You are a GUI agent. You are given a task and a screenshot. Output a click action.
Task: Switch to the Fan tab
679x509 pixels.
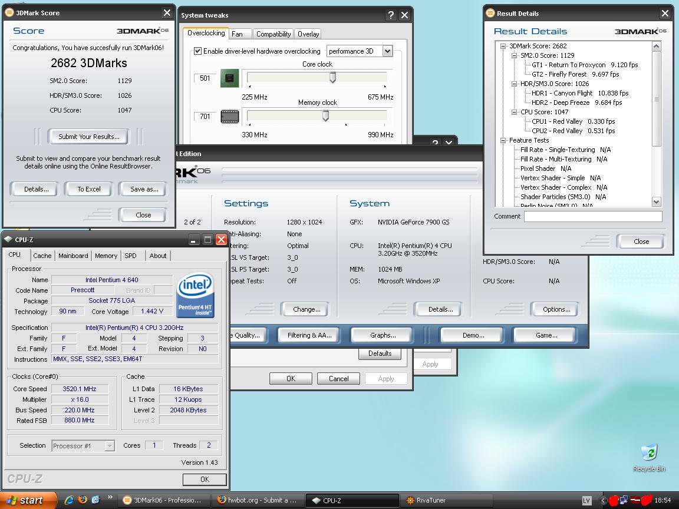(x=240, y=34)
